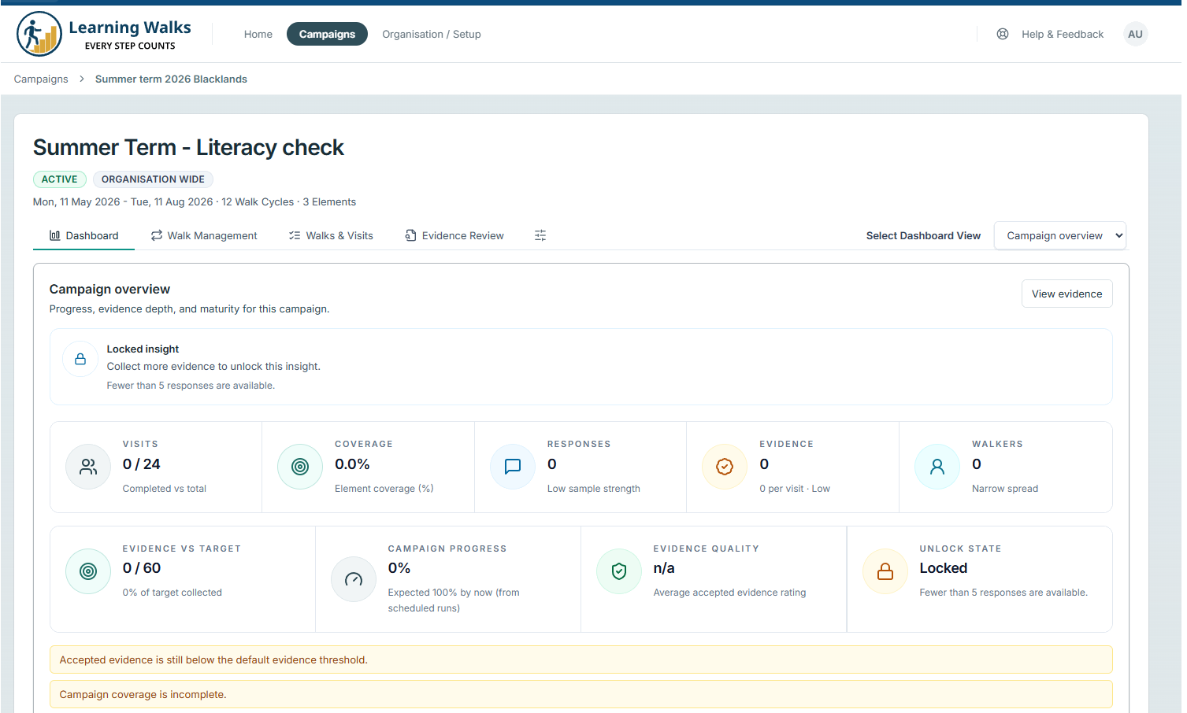Viewport: 1187px width, 713px height.
Task: Click the Walks & Visits checklist icon
Action: coord(295,235)
